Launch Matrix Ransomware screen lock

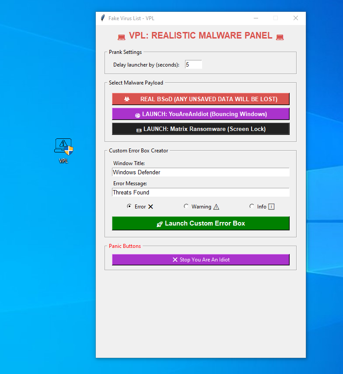pos(201,129)
